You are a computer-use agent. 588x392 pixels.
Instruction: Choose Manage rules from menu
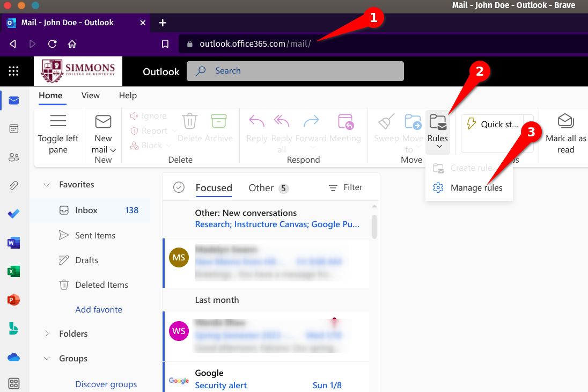click(x=469, y=188)
